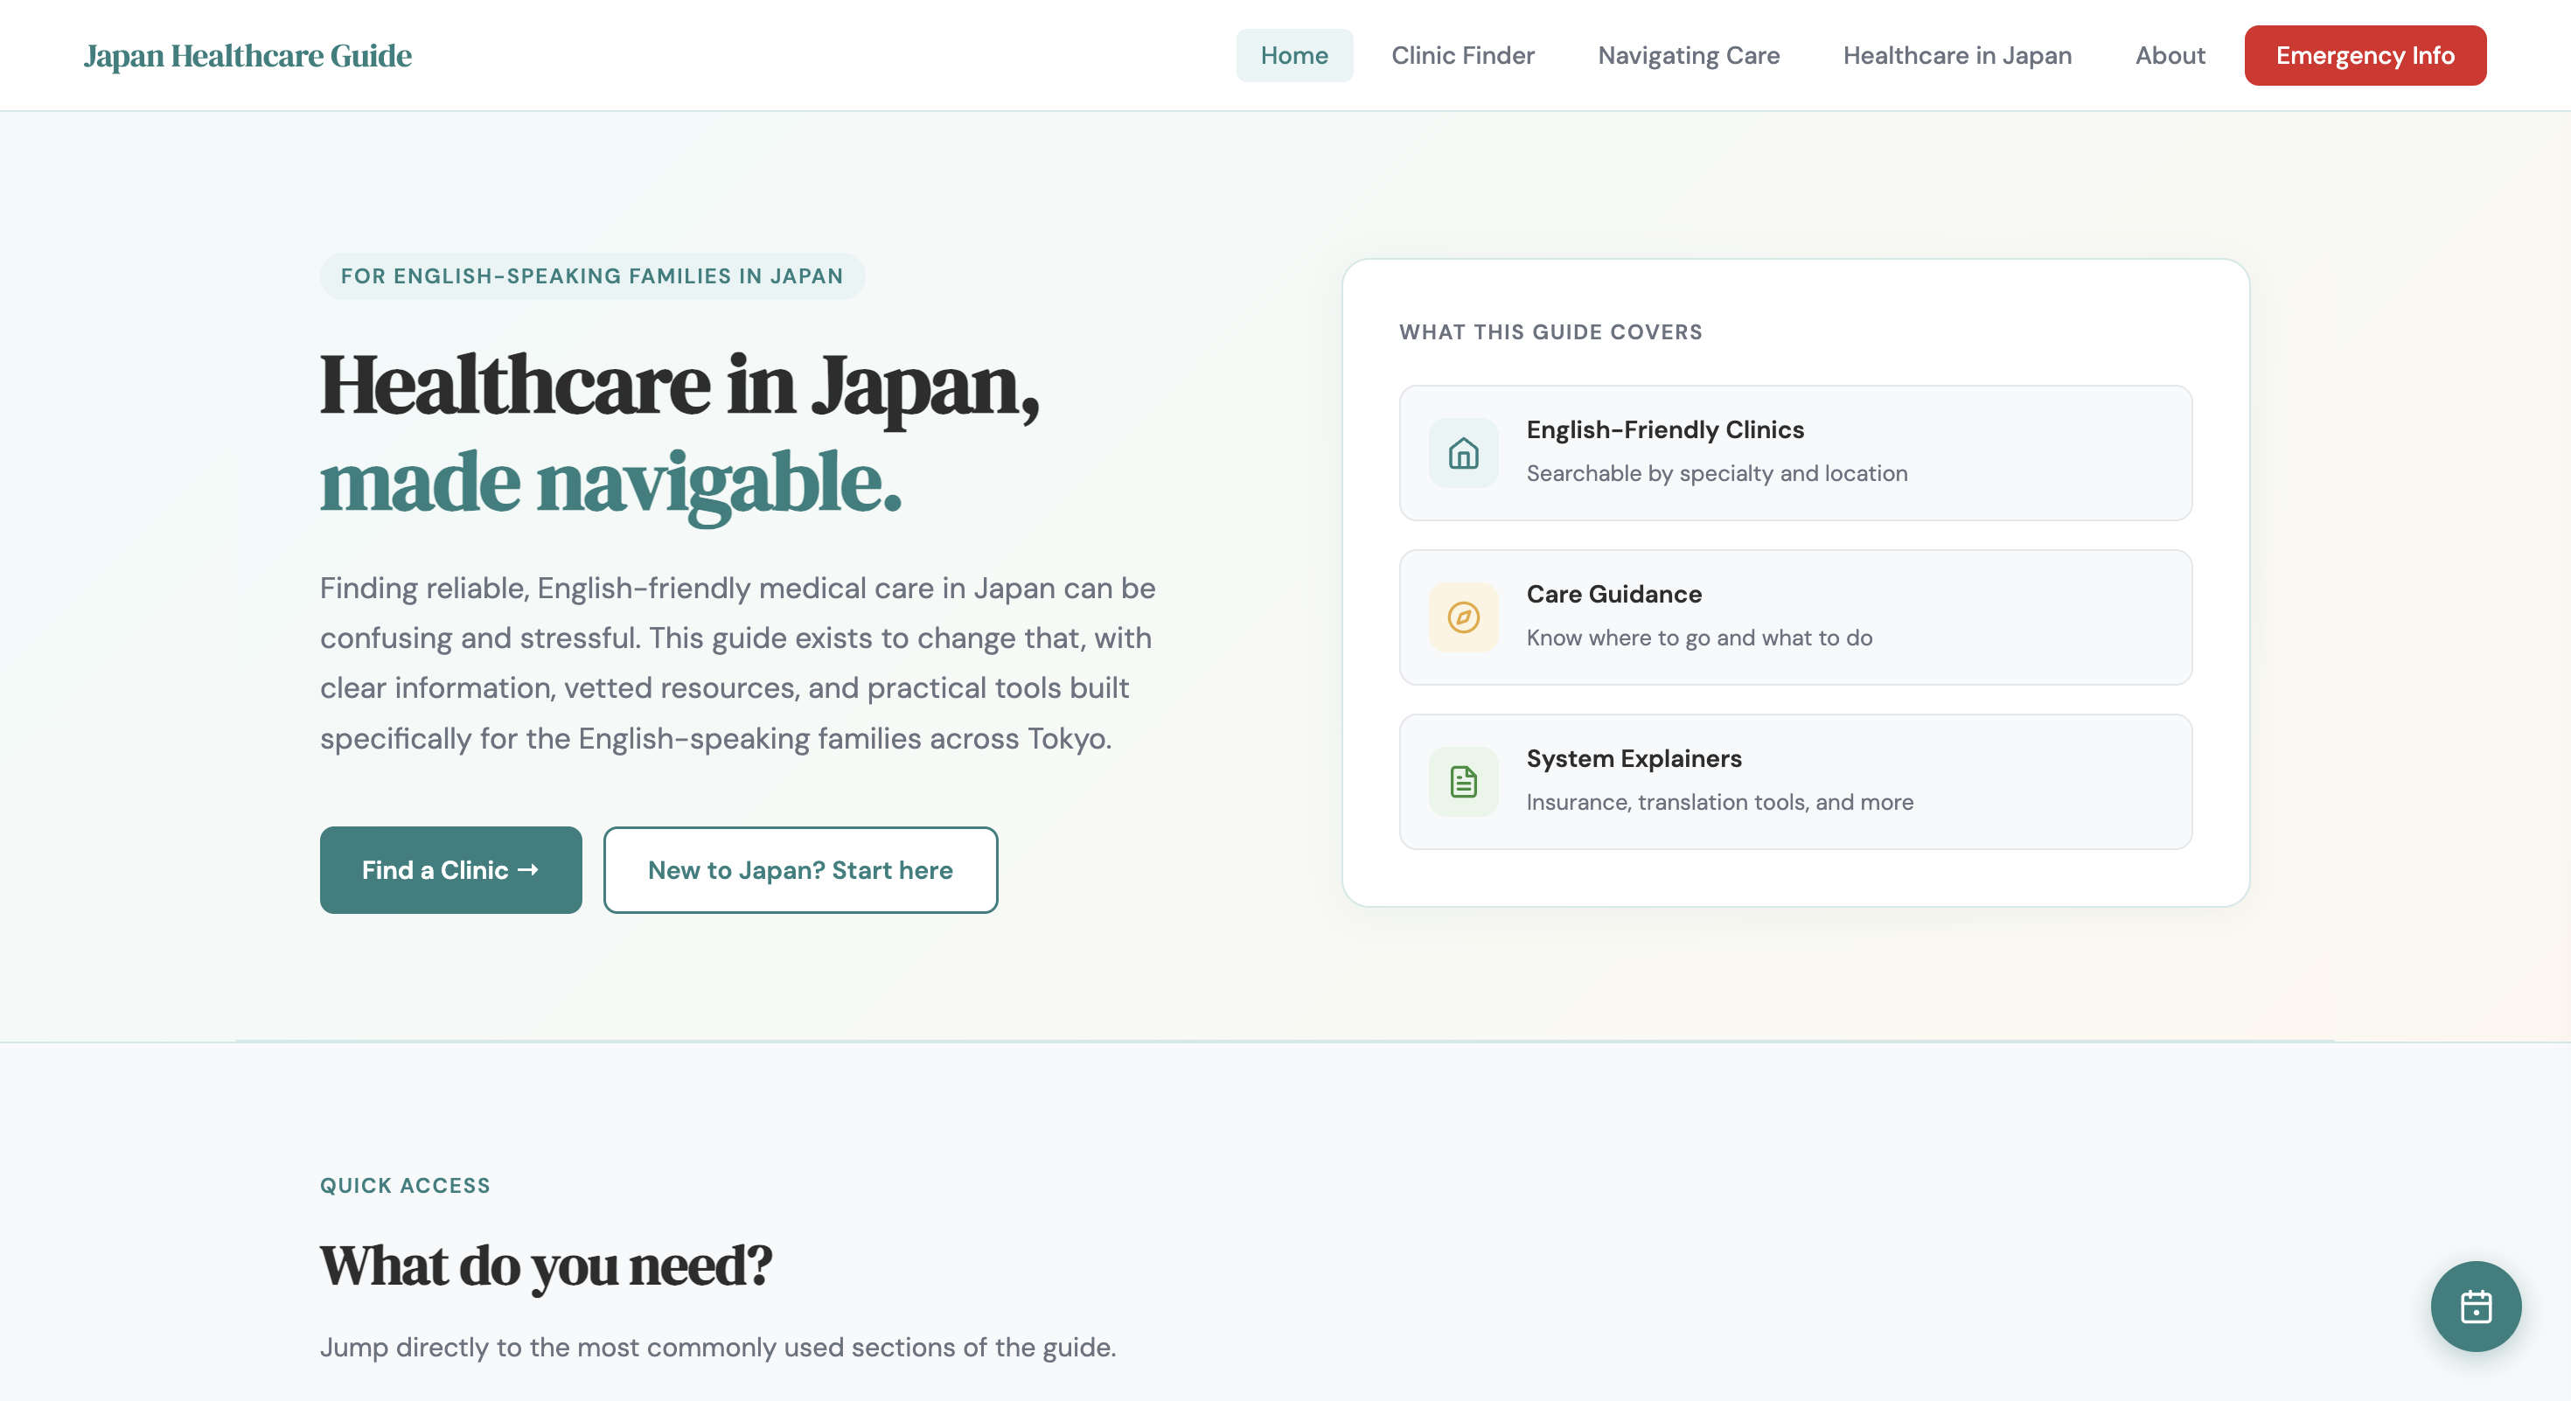Open Healthcare in Japan from the navbar
The height and width of the screenshot is (1401, 2571).
(x=1957, y=55)
